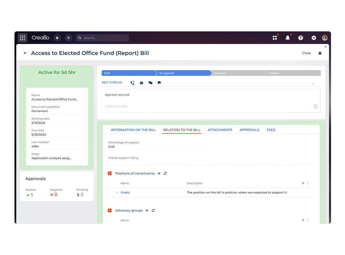345x255 pixels.
Task: Click the call phone icon in next steps
Action: [x=132, y=83]
